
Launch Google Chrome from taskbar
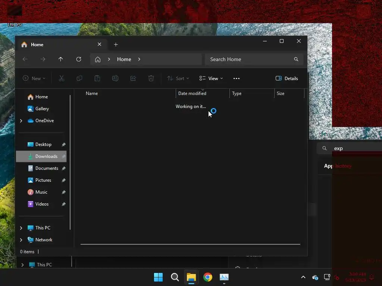click(207, 277)
